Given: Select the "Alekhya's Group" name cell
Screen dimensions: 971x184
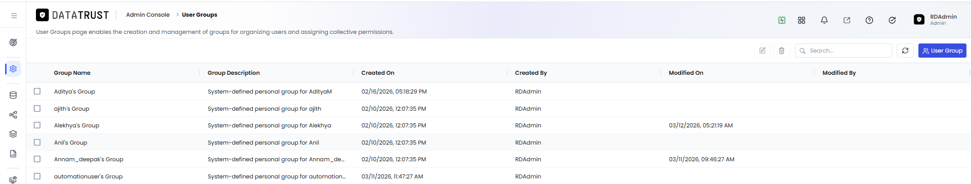Looking at the screenshot, I should [76, 125].
